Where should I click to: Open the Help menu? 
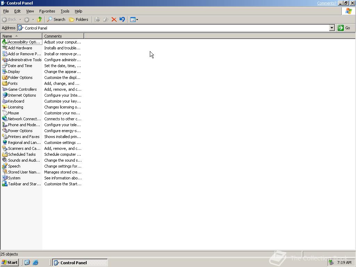(x=78, y=11)
